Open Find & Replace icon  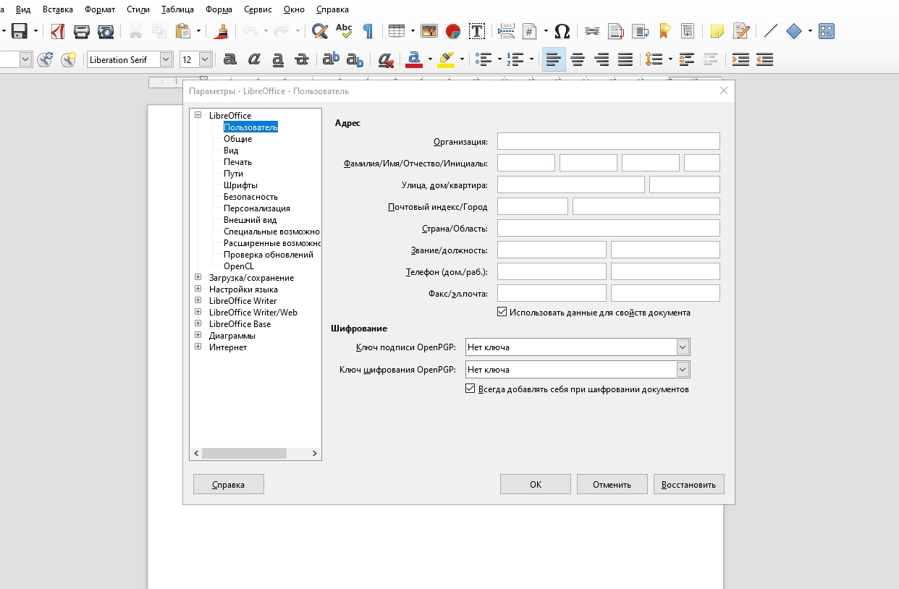(320, 31)
